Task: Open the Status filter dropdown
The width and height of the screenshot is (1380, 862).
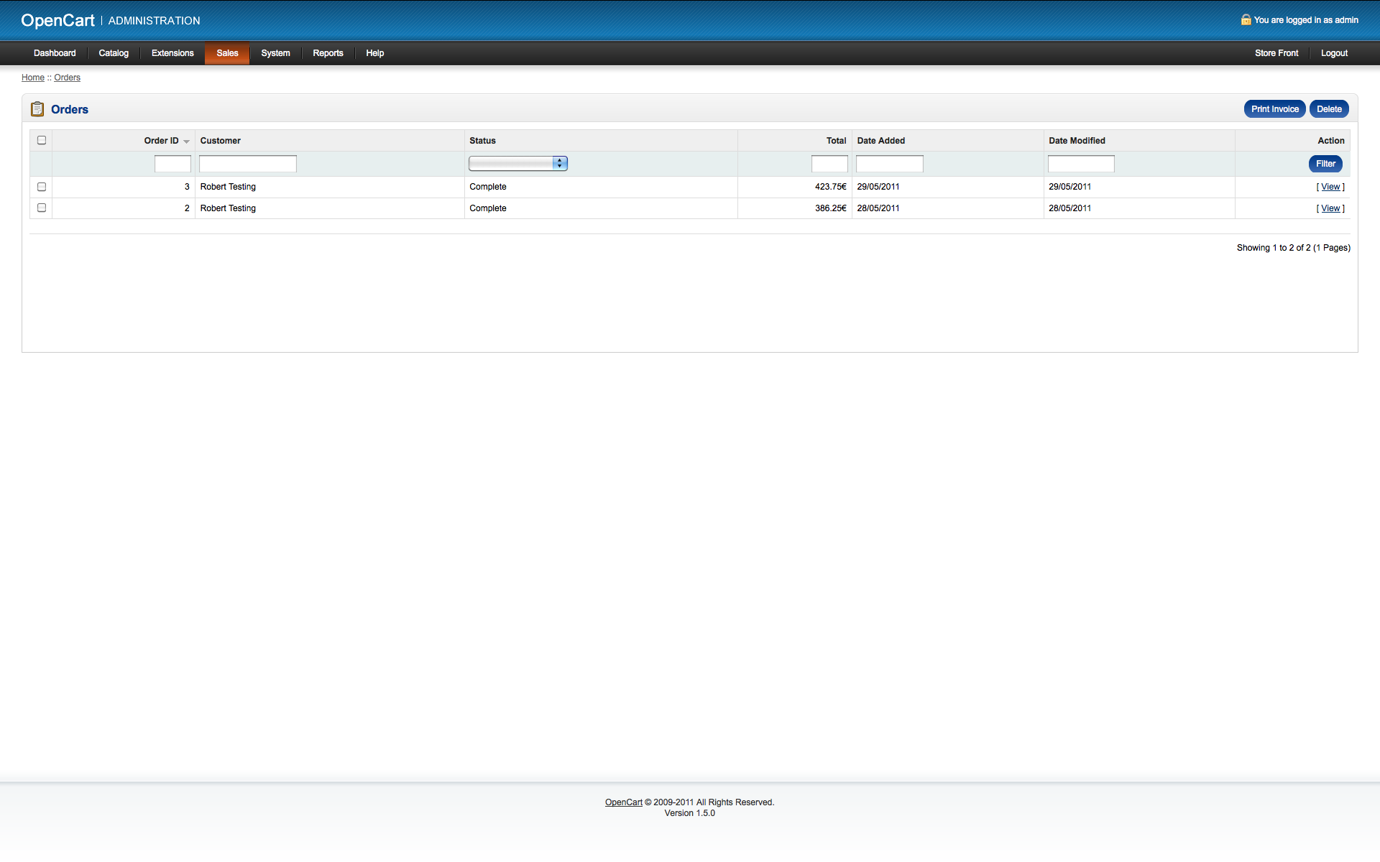Action: [518, 163]
